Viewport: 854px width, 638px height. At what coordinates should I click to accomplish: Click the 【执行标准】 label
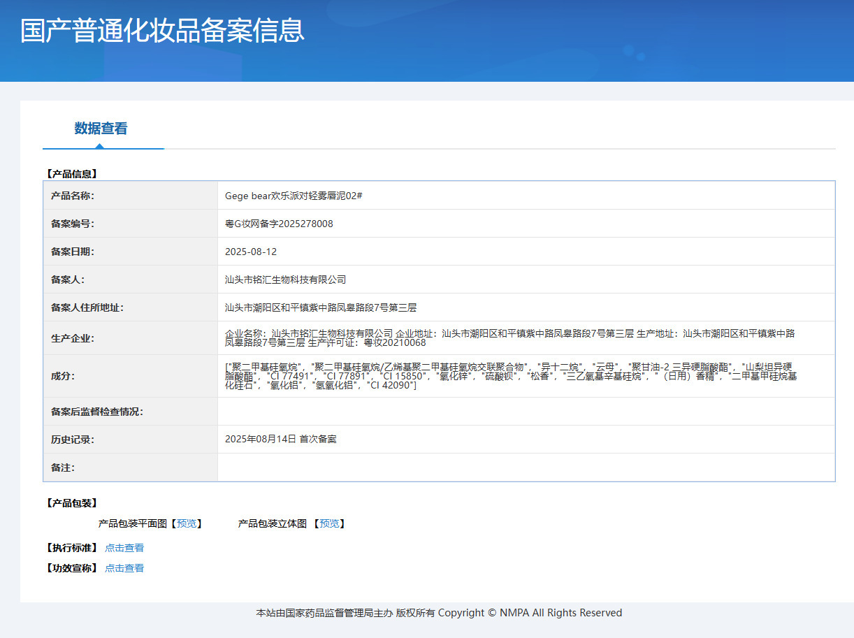click(x=71, y=548)
